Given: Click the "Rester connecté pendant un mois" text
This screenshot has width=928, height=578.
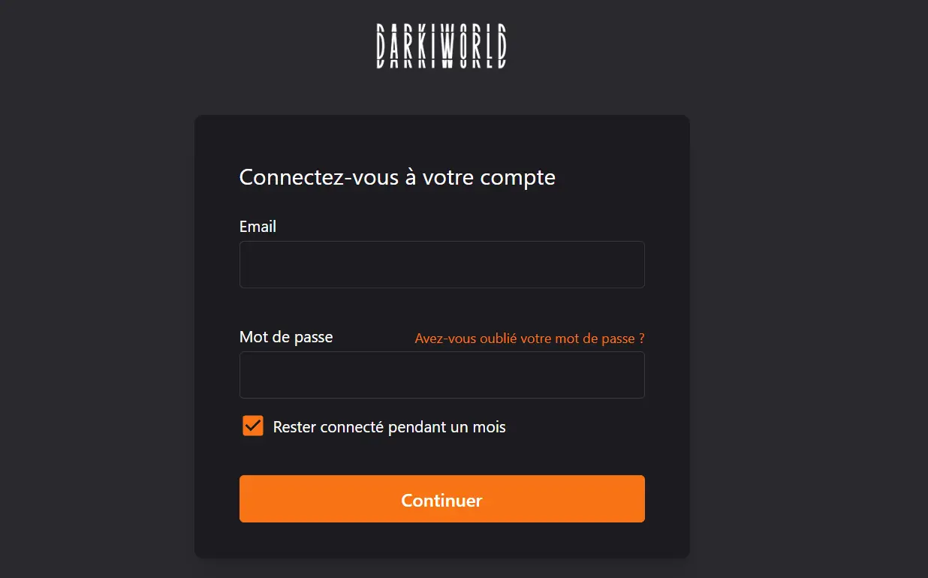Looking at the screenshot, I should [388, 426].
